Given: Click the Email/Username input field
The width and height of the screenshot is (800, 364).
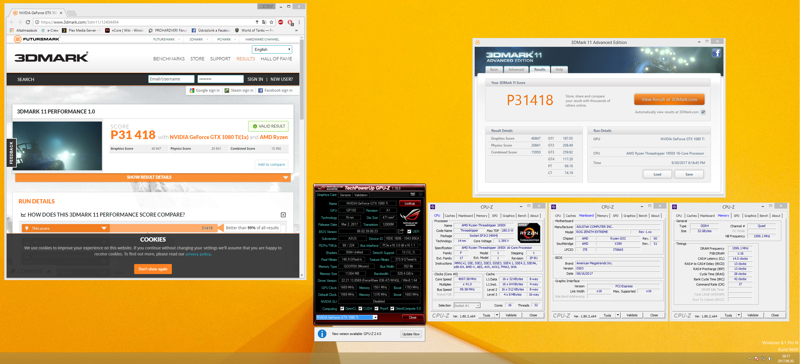Looking at the screenshot, I should click(171, 79).
